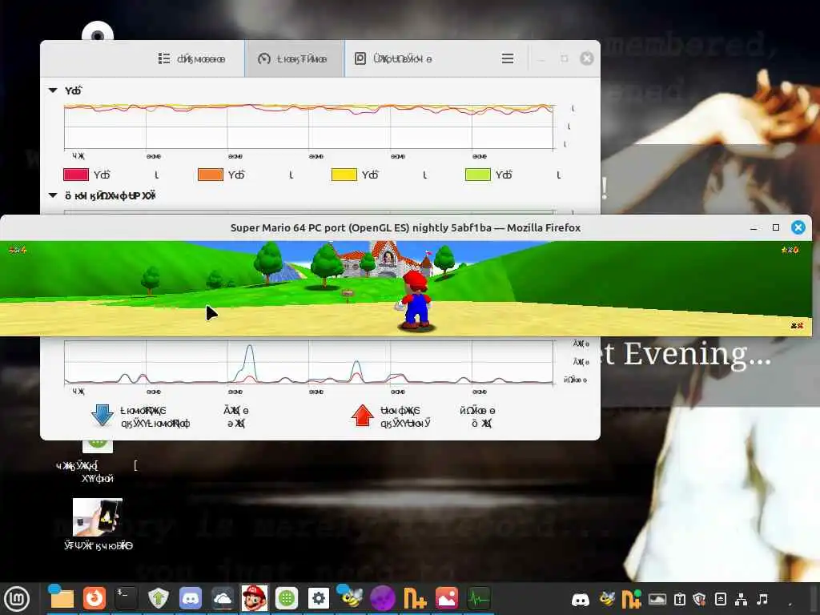Click the bee icon beside the settings gear
The height and width of the screenshot is (615, 820).
351,597
